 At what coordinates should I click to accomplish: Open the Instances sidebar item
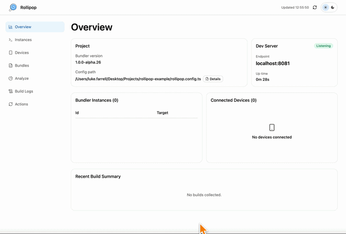pos(35,40)
